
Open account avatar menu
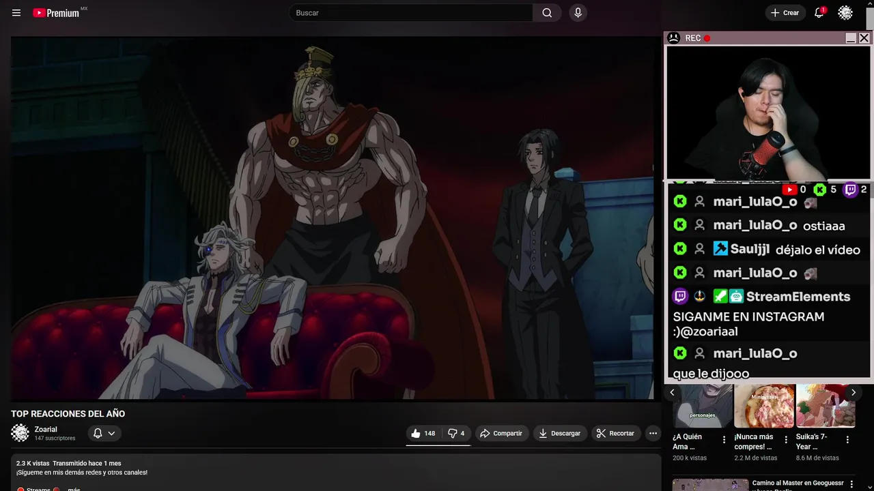845,13
